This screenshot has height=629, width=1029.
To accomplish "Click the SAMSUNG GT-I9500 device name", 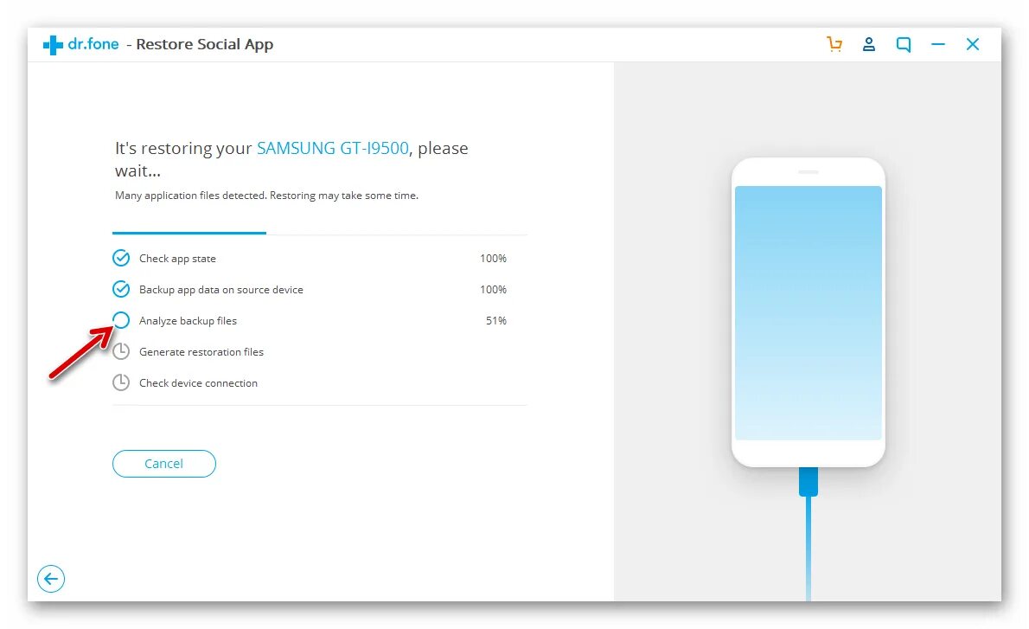I will click(x=333, y=149).
